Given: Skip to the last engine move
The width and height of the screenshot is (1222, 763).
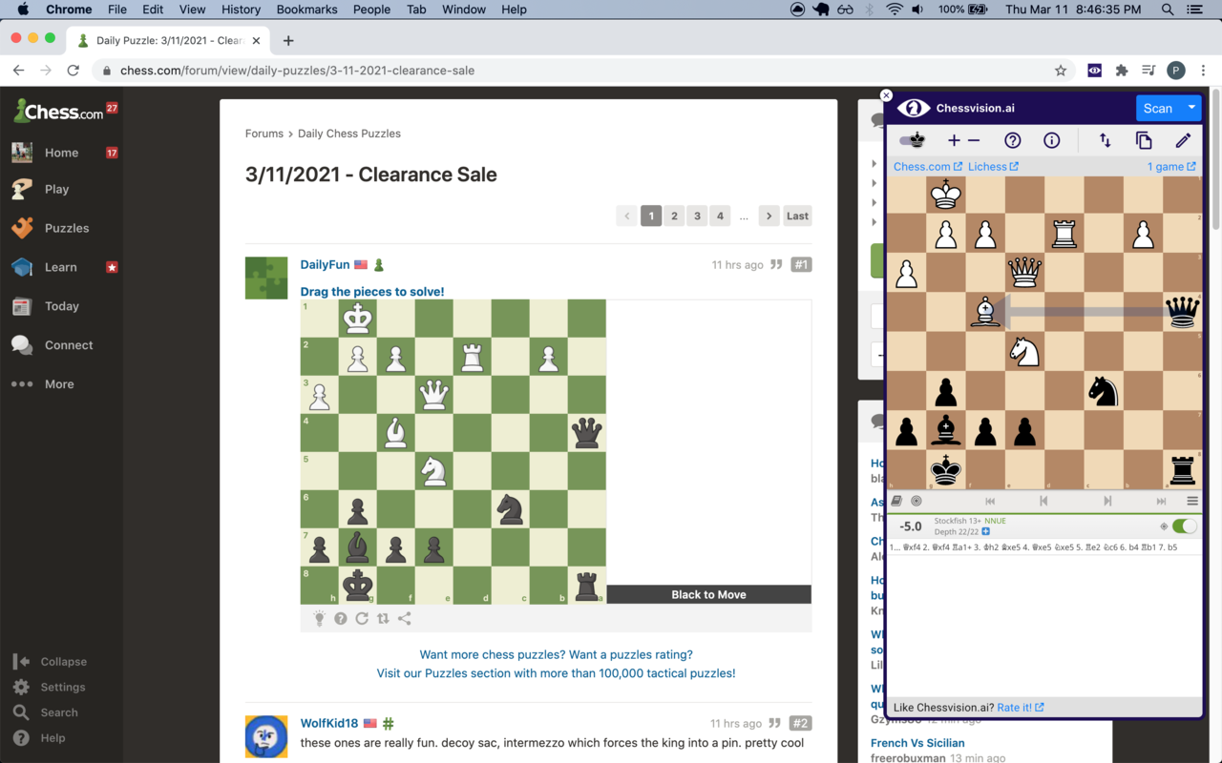Looking at the screenshot, I should pyautogui.click(x=1161, y=501).
